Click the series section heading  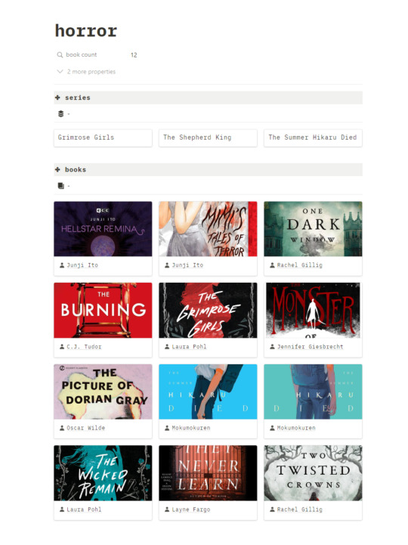(x=78, y=98)
